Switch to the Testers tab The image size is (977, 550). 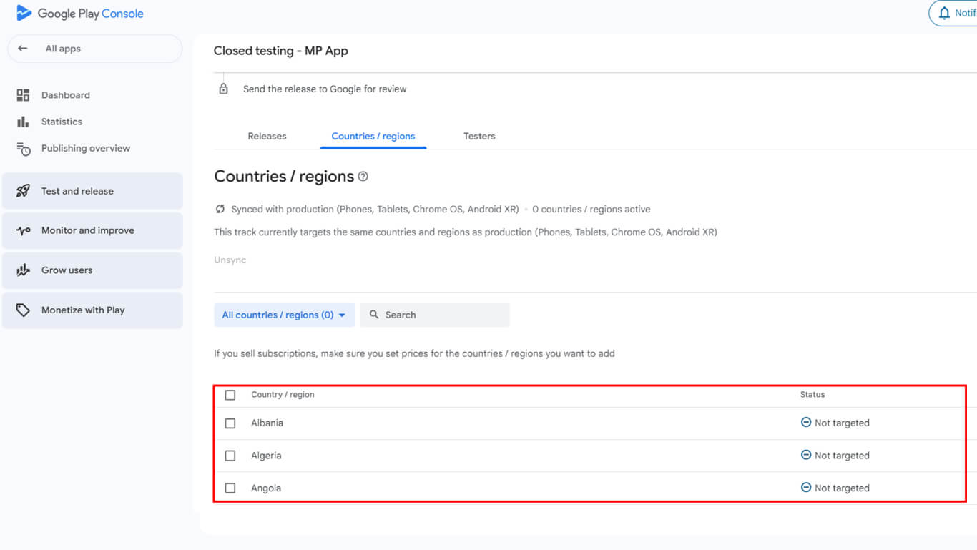pos(479,136)
